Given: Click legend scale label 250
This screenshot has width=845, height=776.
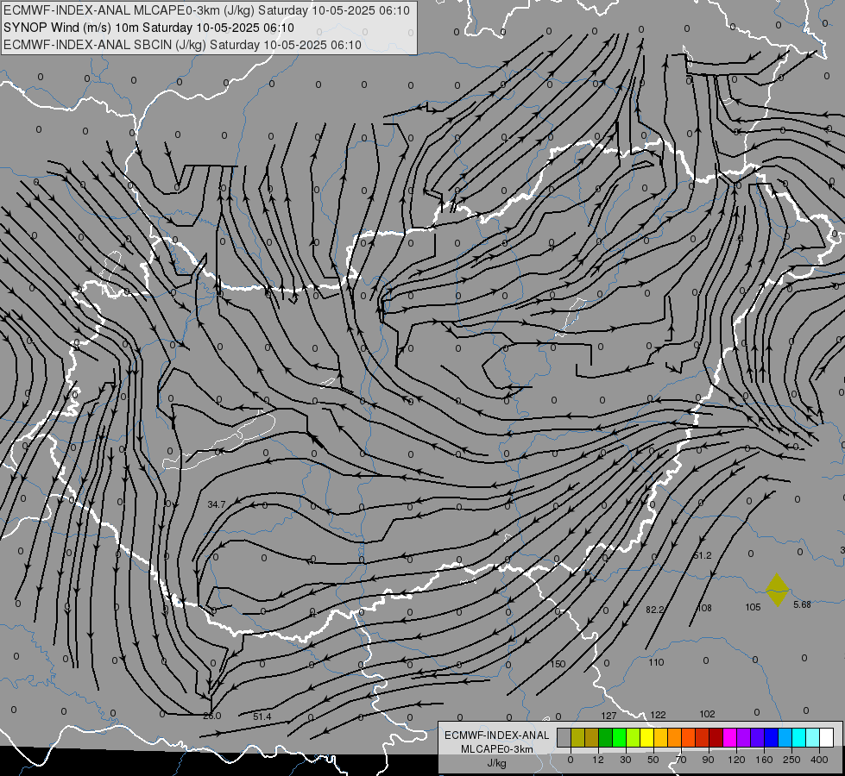Looking at the screenshot, I should [x=791, y=760].
